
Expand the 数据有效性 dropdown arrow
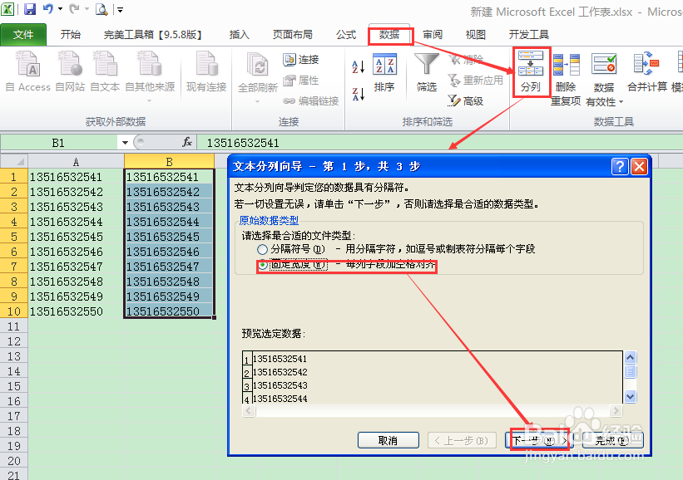[620, 103]
